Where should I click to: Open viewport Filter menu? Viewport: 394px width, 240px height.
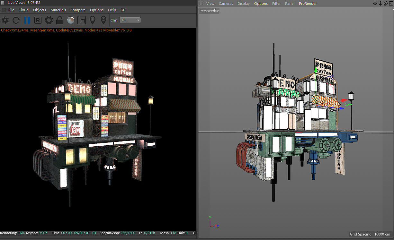(x=276, y=4)
